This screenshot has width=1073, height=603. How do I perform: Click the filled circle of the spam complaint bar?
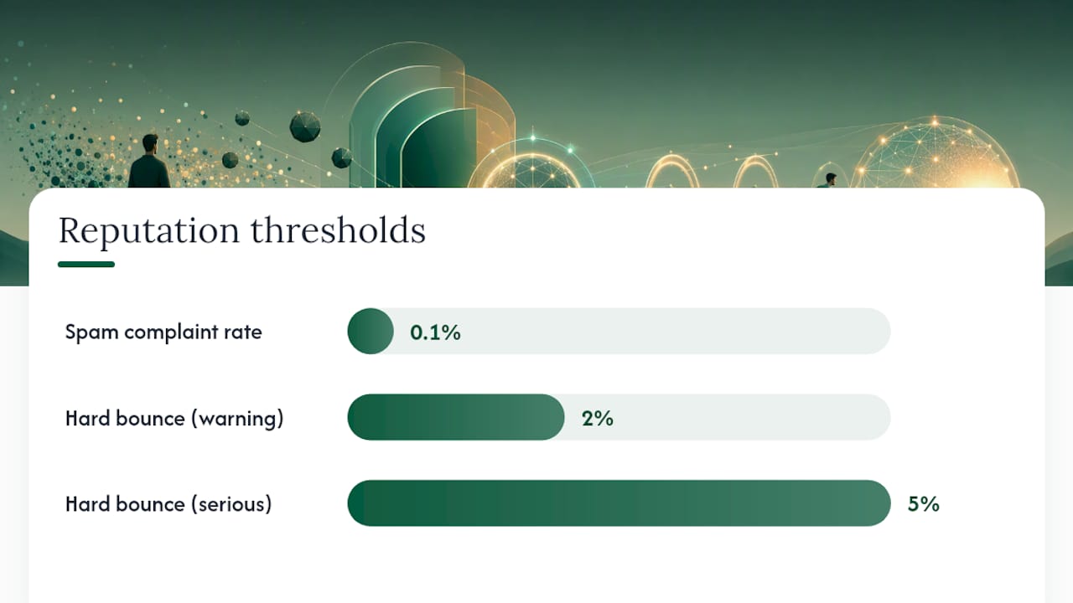(371, 331)
